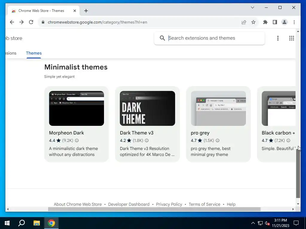Click pro grey's 4.7 star rating
Screen dimensions: 306x229
coord(197,140)
